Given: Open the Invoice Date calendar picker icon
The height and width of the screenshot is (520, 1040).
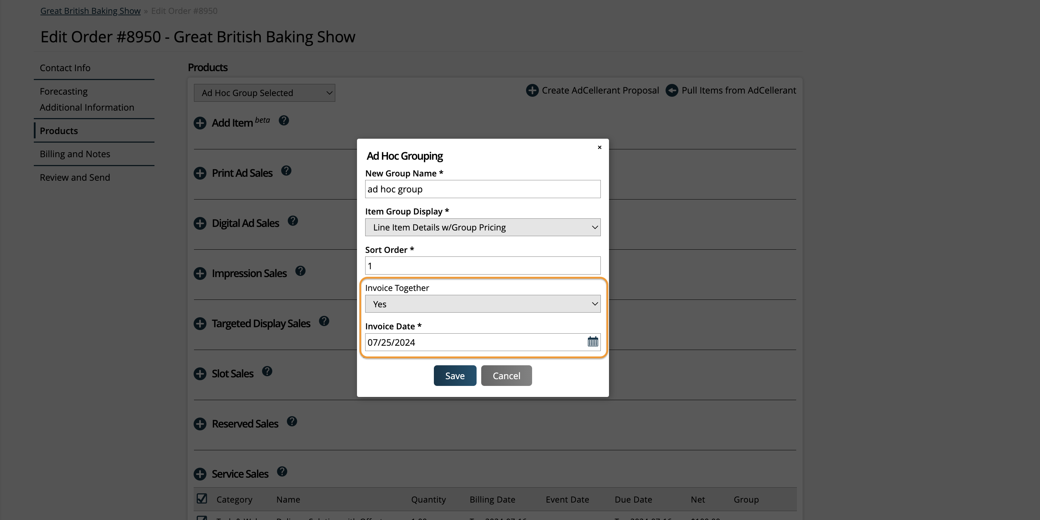Looking at the screenshot, I should click(592, 342).
